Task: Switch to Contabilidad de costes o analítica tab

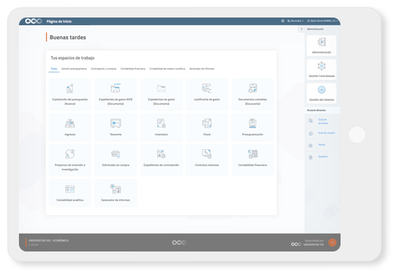Action: tap(167, 69)
